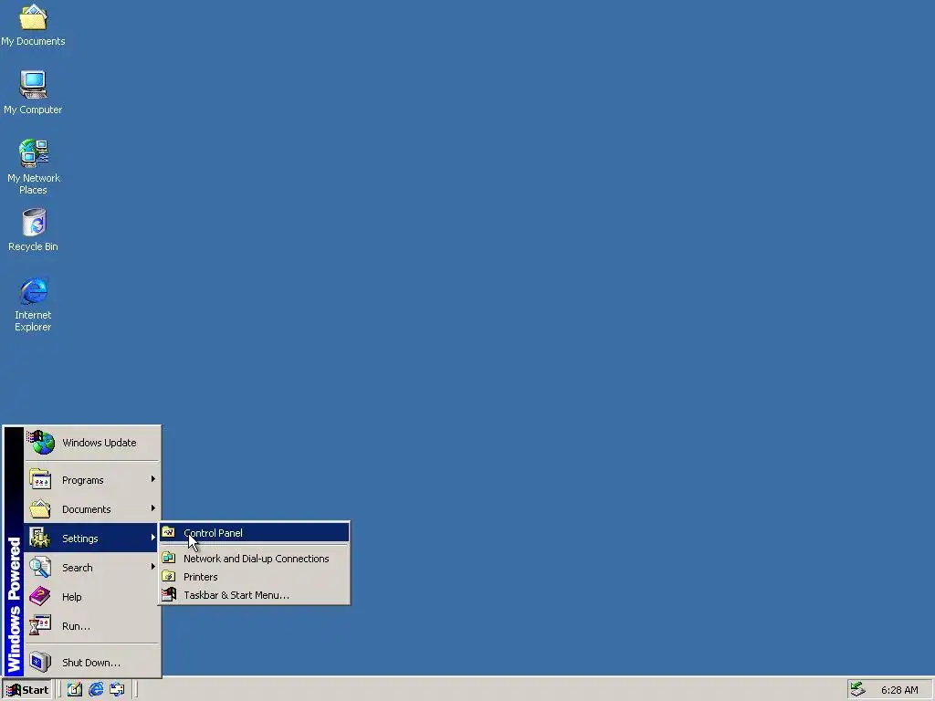The height and width of the screenshot is (701, 935).
Task: Launch Internet Explorer from Quick Launch
Action: [x=95, y=690]
